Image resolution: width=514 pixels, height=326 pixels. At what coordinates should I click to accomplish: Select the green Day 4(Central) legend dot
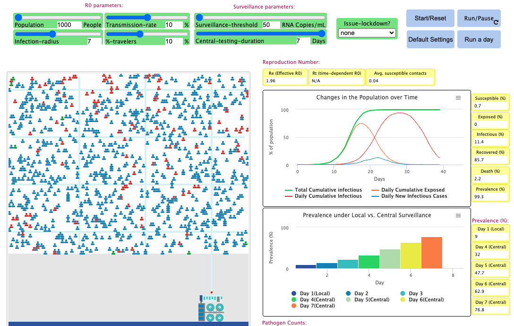pyautogui.click(x=293, y=300)
